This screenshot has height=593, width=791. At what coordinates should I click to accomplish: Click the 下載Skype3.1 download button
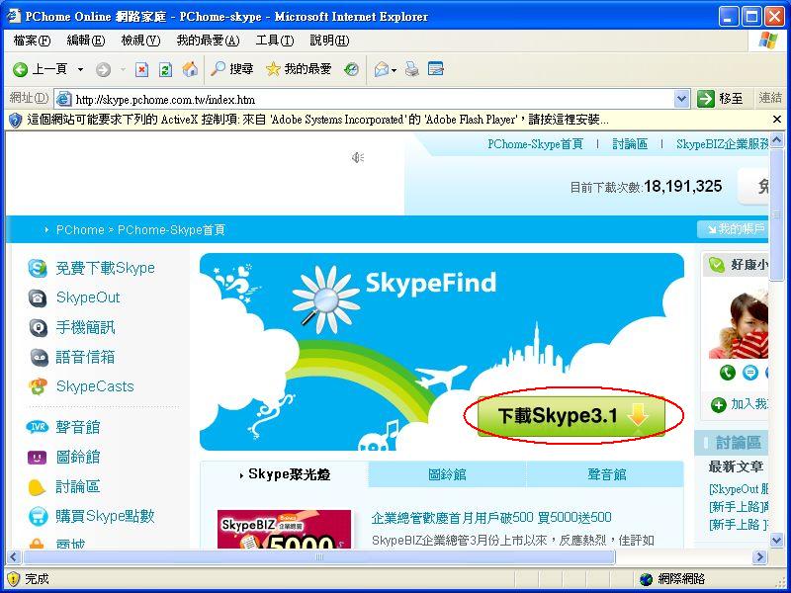coord(571,416)
